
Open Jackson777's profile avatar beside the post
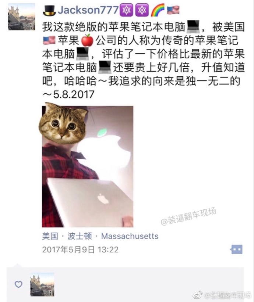[22, 17]
